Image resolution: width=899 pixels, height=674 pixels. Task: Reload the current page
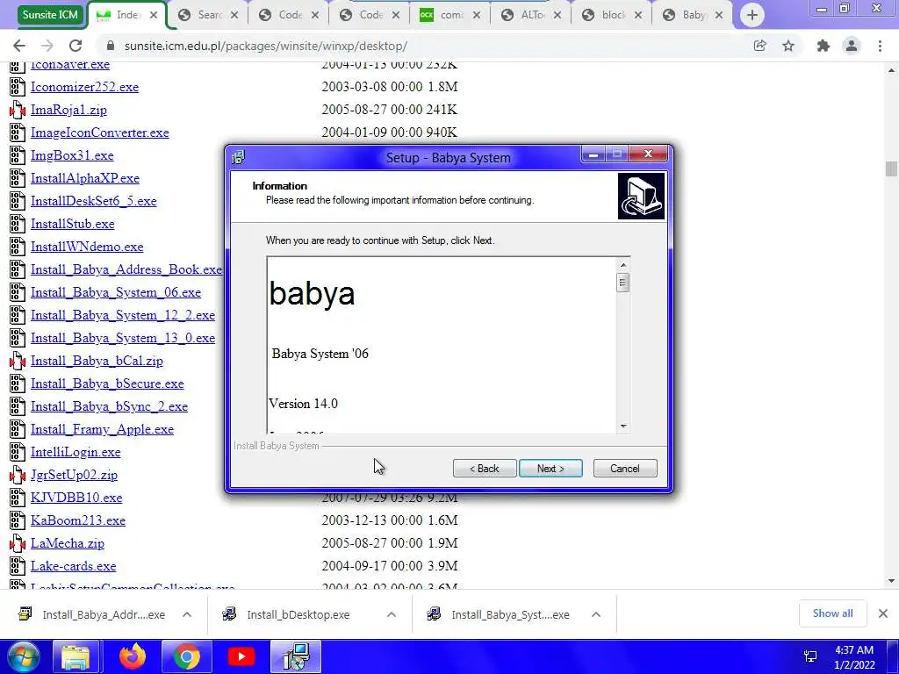point(76,46)
